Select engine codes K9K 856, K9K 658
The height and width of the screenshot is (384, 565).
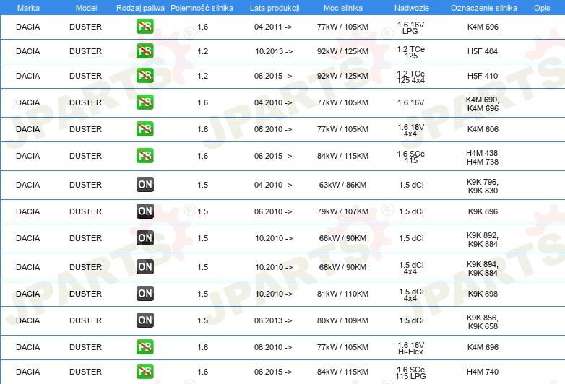483,322
